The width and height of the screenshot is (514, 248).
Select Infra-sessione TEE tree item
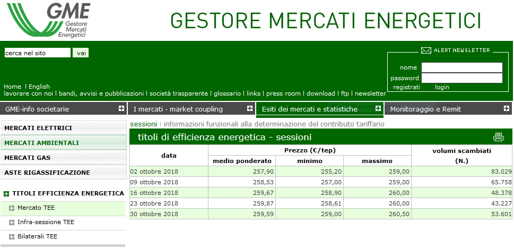pyautogui.click(x=46, y=222)
